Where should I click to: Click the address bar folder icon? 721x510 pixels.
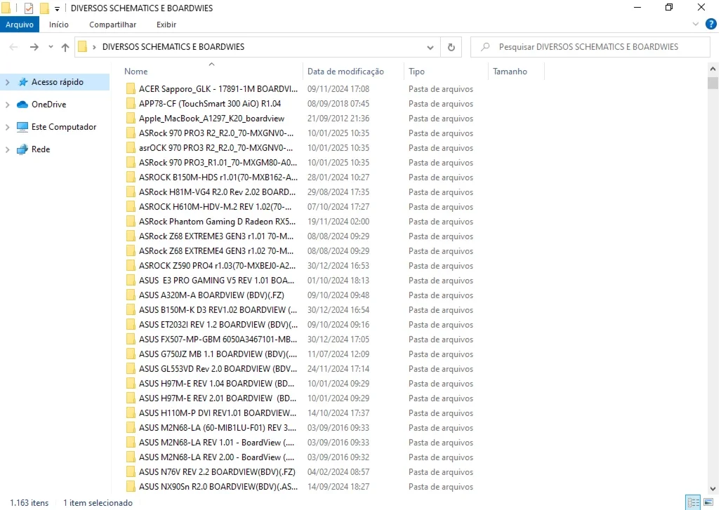[x=82, y=46]
